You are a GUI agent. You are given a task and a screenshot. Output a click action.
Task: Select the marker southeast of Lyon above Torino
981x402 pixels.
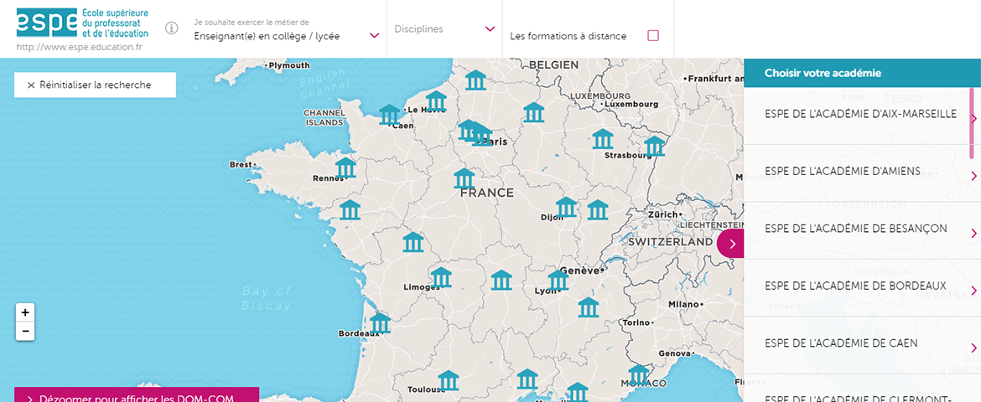coord(588,307)
